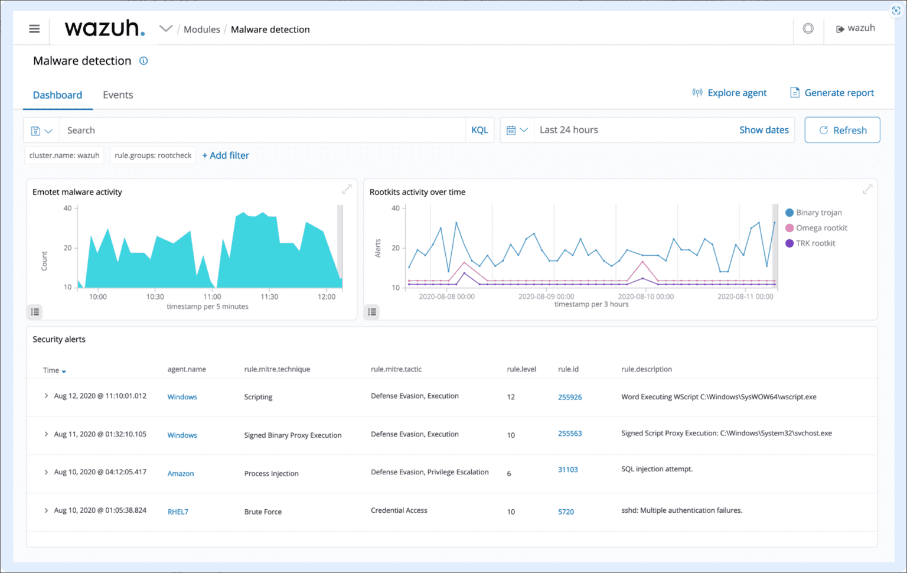
Task: Open saved queries with the disk icon
Action: coord(37,130)
